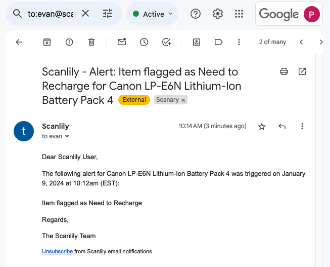Expand the Active status dropdown
The height and width of the screenshot is (267, 330).
[153, 14]
